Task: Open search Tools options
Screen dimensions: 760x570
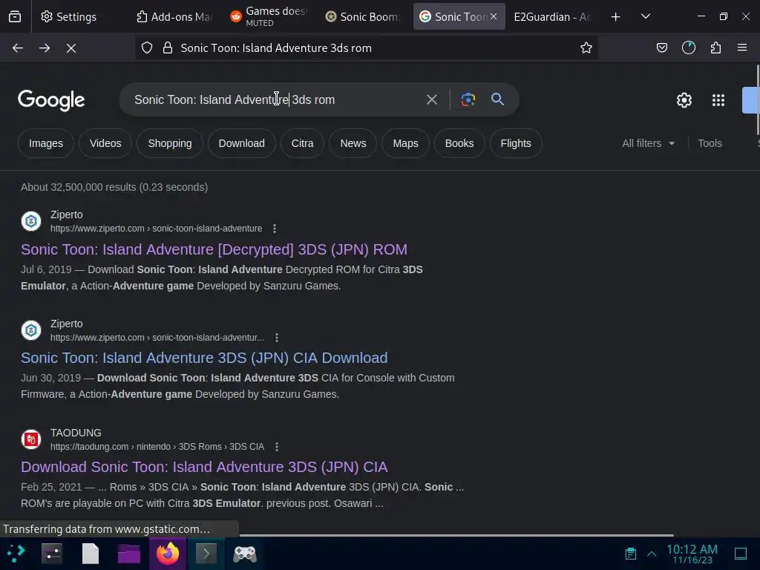Action: click(710, 143)
